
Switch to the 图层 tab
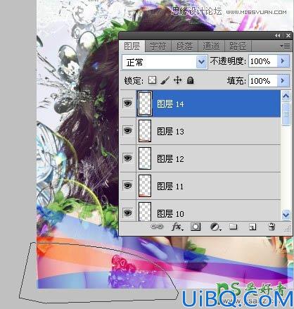point(132,46)
